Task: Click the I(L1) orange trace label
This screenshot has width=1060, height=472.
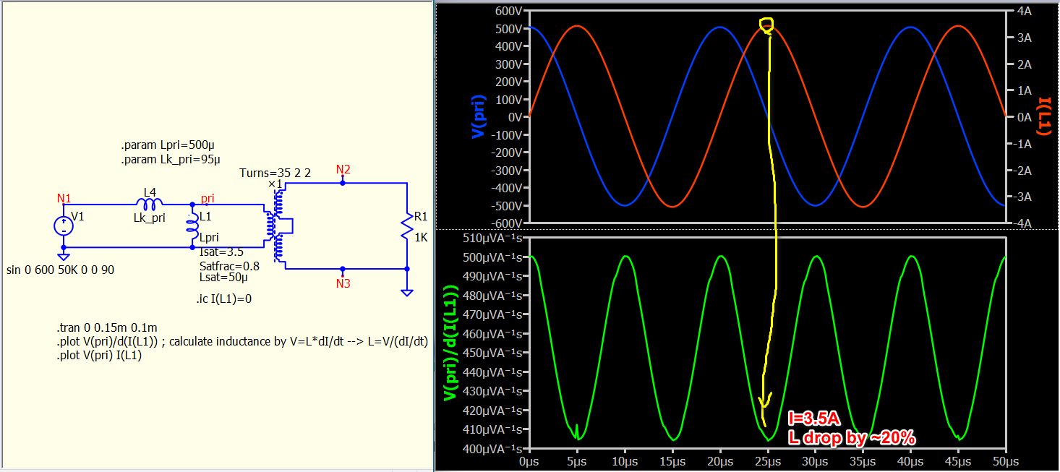Action: click(1043, 116)
